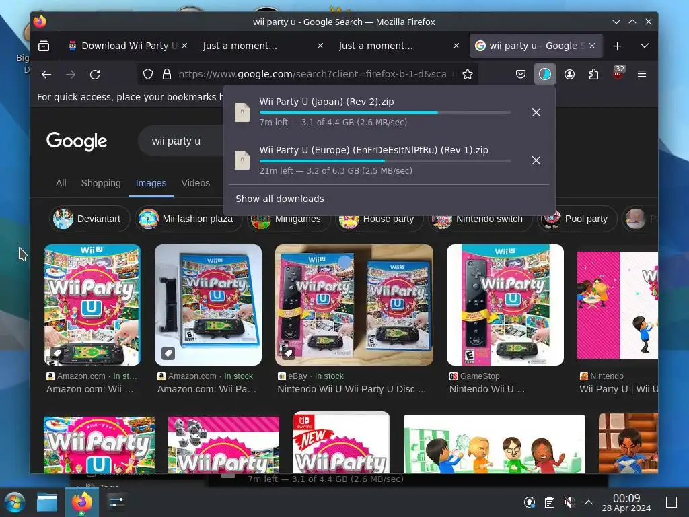The image size is (689, 517).
Task: Open eBay Wii Party U Disc image
Action: (354, 305)
